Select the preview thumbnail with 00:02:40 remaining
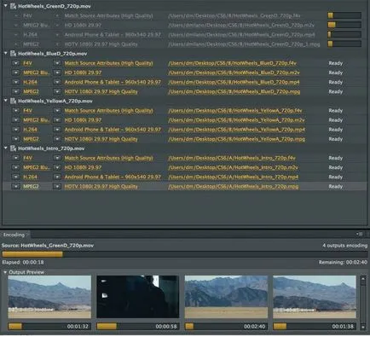Viewport: 370px width, 337px height. point(226,297)
